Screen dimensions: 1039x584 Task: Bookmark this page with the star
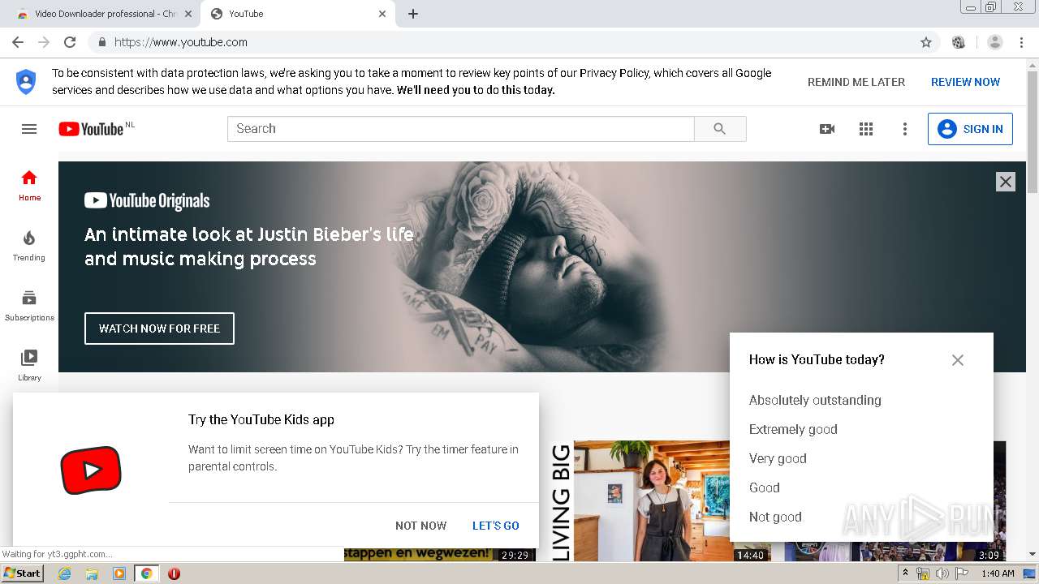point(926,42)
